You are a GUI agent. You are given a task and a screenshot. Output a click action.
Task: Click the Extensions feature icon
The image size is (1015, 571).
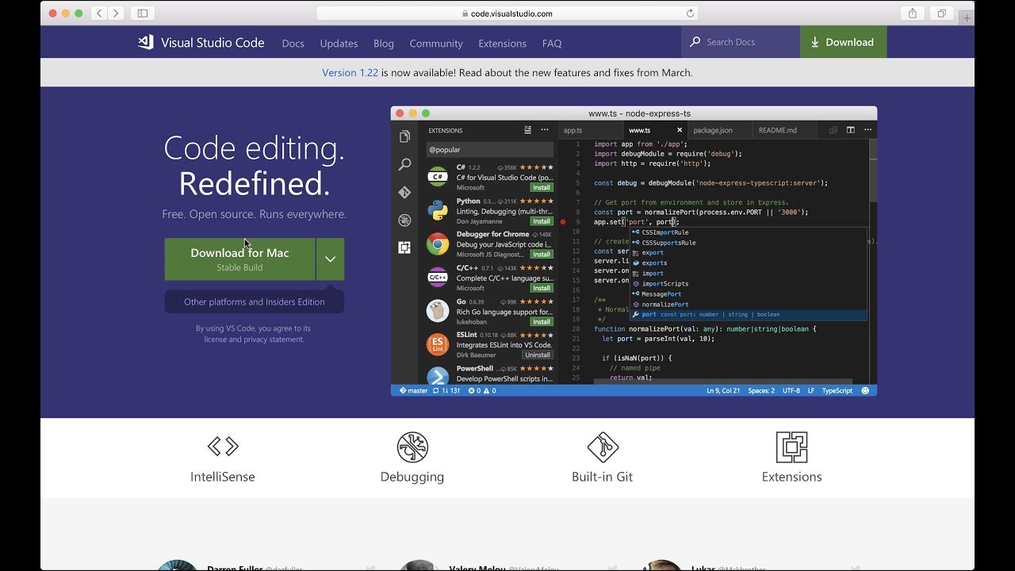[791, 447]
